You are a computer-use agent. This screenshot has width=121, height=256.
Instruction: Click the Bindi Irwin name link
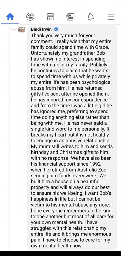(41, 29)
